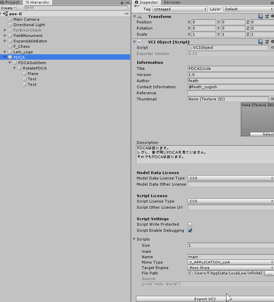Open Transform component help icon
Viewport: 274px width, 302px height.
260,16
